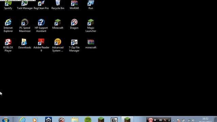Open Comodo Dragon from the taskbar
The height and width of the screenshot is (122, 217).
click(62, 120)
